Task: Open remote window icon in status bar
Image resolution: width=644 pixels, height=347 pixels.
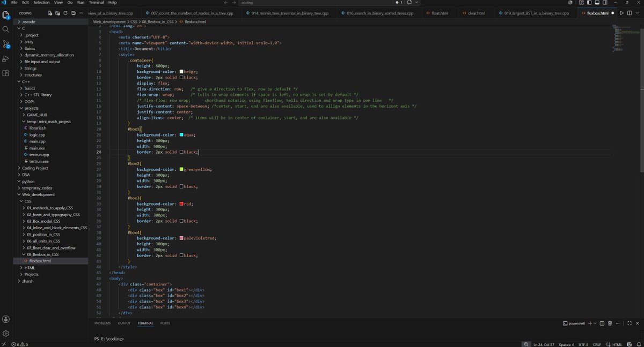Action: point(4,344)
